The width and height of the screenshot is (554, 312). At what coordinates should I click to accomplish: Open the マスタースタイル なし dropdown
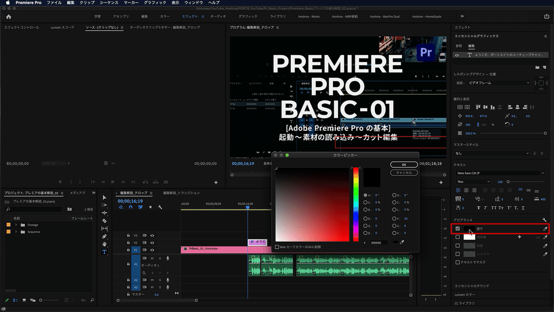click(492, 153)
